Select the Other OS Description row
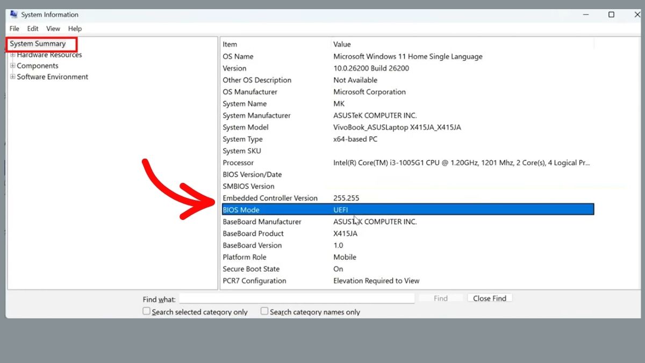 point(408,80)
